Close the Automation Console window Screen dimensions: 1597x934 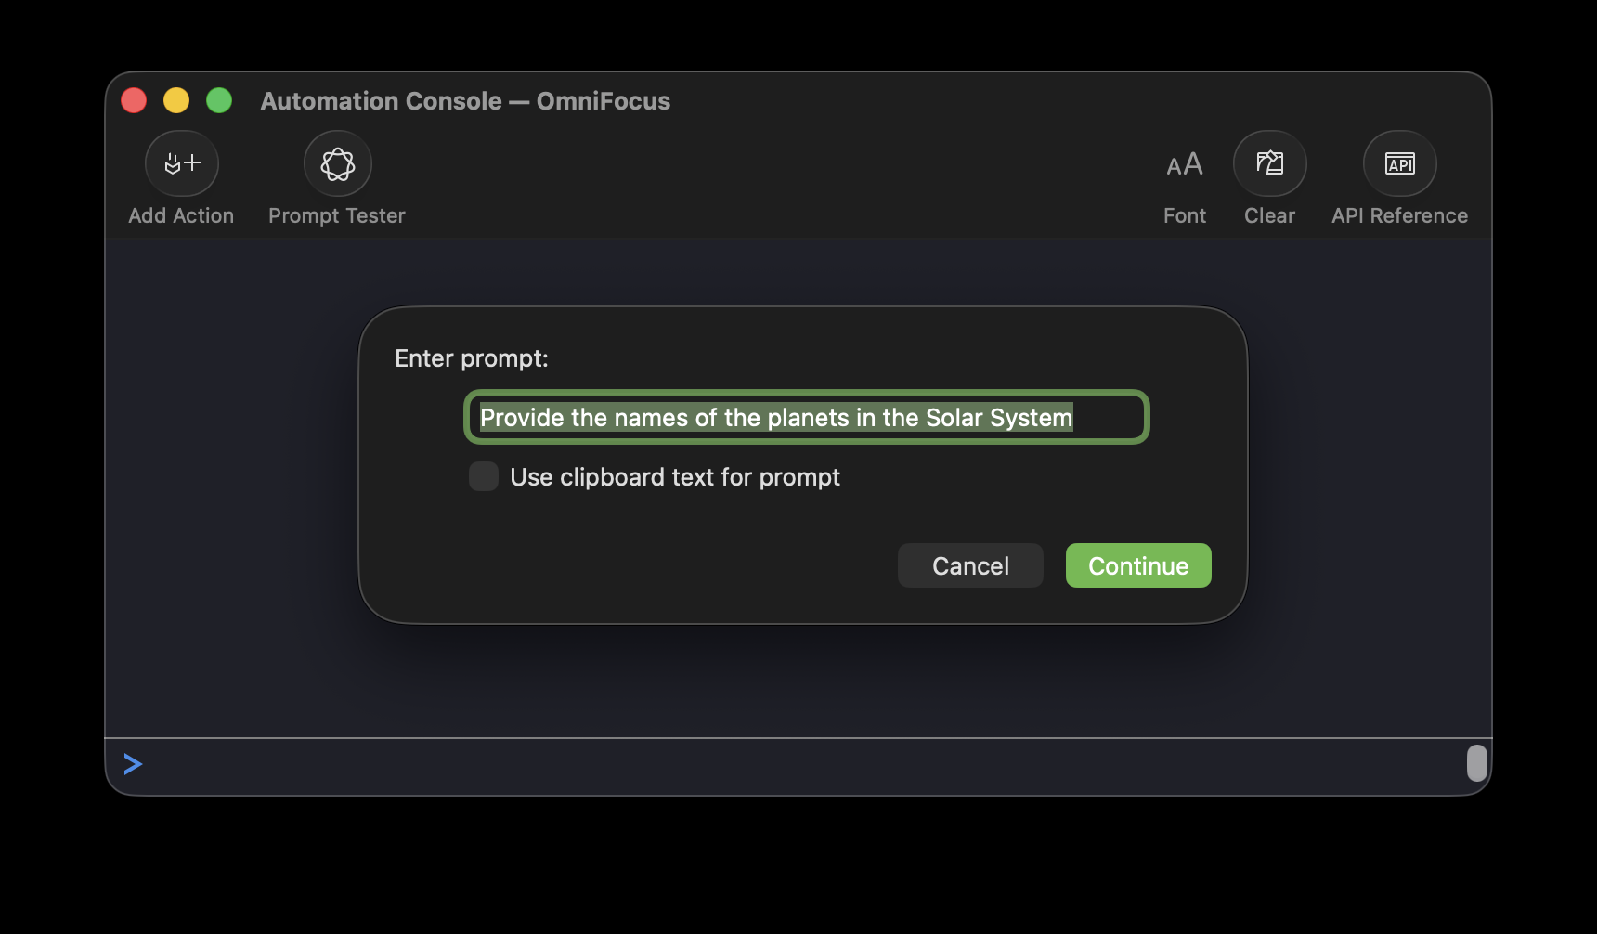(134, 100)
